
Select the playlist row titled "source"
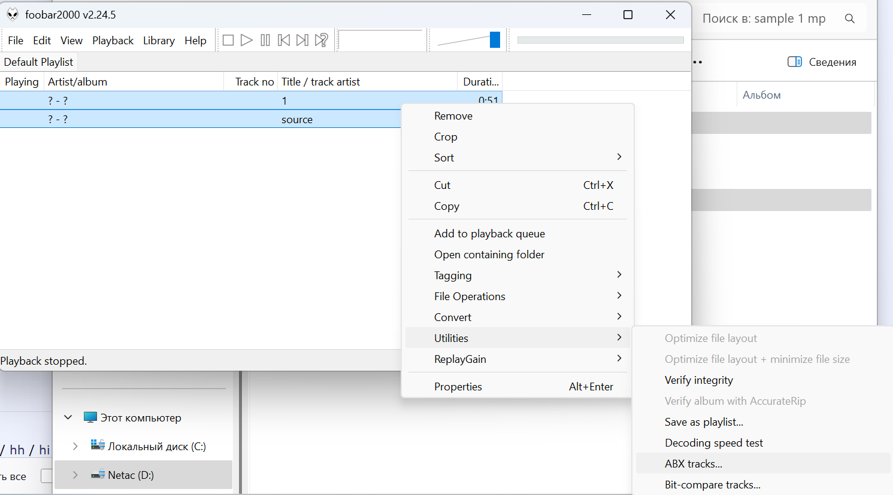click(200, 119)
